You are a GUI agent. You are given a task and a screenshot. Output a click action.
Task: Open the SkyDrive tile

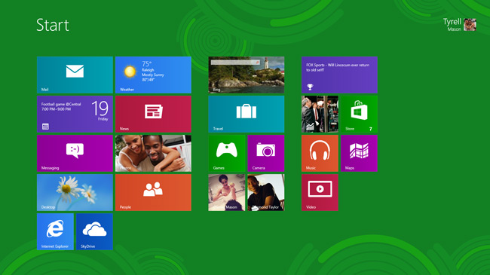[94, 231]
